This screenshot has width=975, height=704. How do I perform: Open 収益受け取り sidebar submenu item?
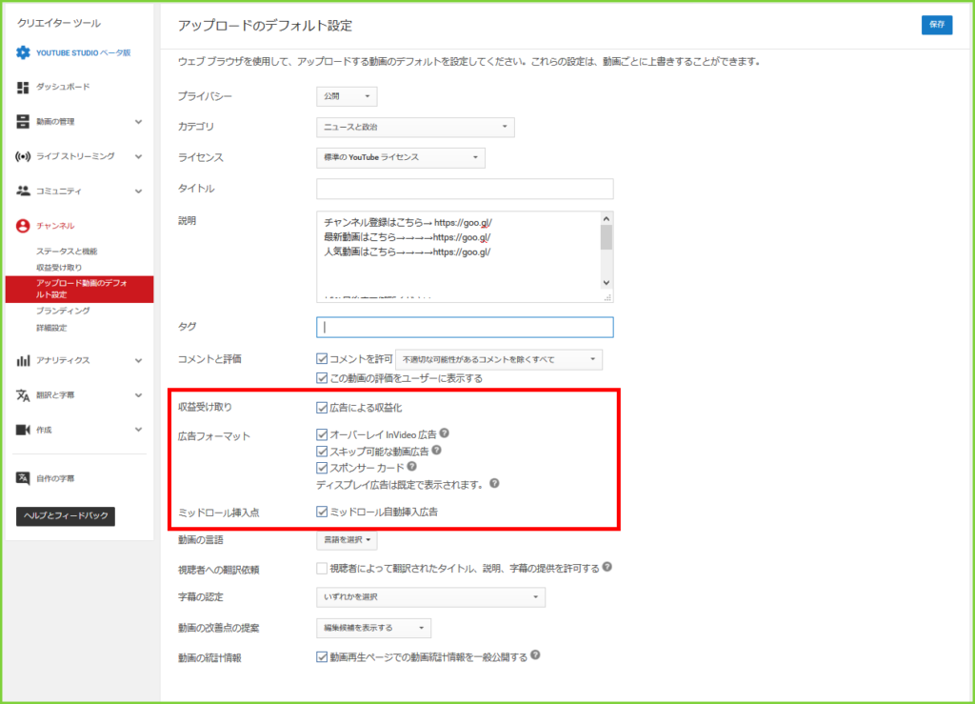pyautogui.click(x=59, y=268)
